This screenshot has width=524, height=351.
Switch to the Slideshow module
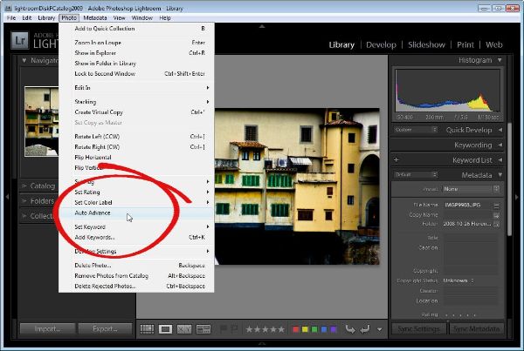click(x=426, y=44)
